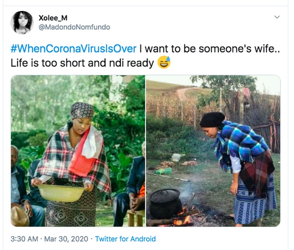Open the Twitter for Android source link
This screenshot has height=250, width=294.
[125, 239]
